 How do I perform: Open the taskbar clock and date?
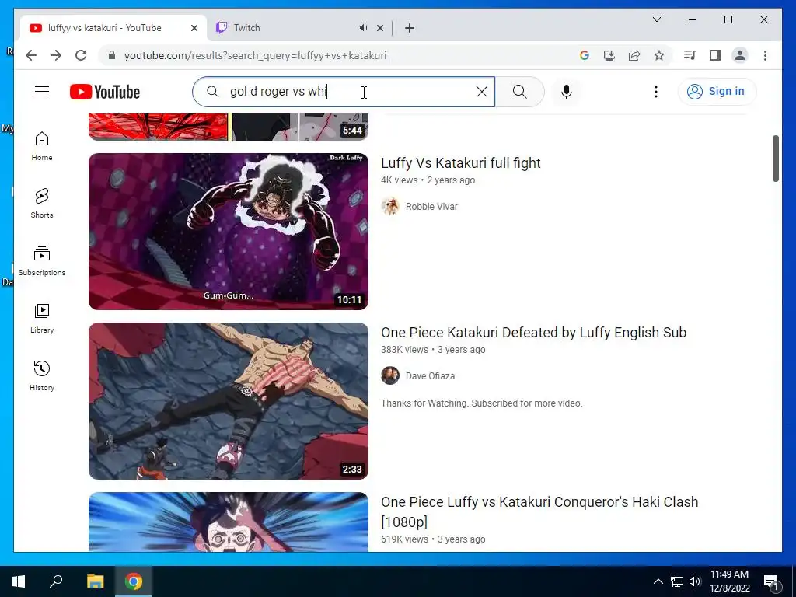coord(729,581)
